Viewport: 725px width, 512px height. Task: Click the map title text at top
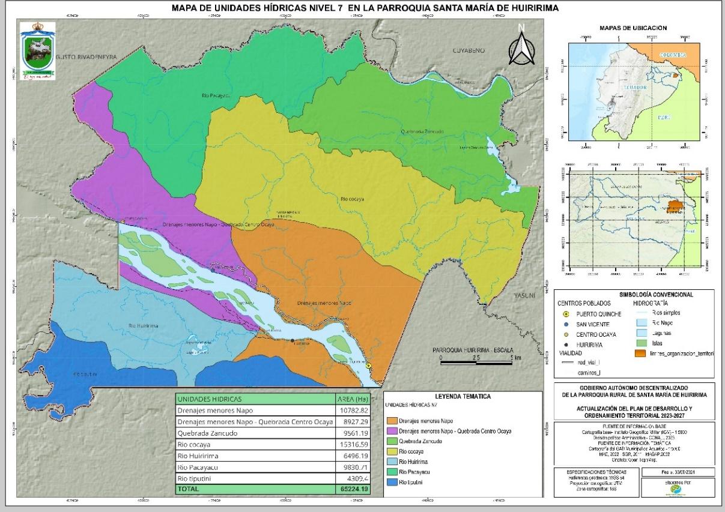pos(365,8)
